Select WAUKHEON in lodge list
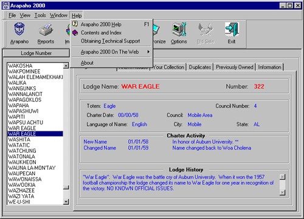Viewport: 304px width, 219px height. 35,162
